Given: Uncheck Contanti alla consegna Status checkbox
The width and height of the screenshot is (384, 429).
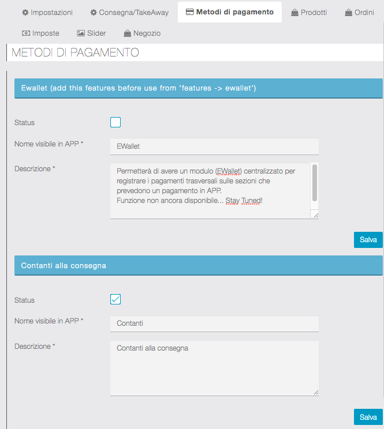Looking at the screenshot, I should point(115,299).
